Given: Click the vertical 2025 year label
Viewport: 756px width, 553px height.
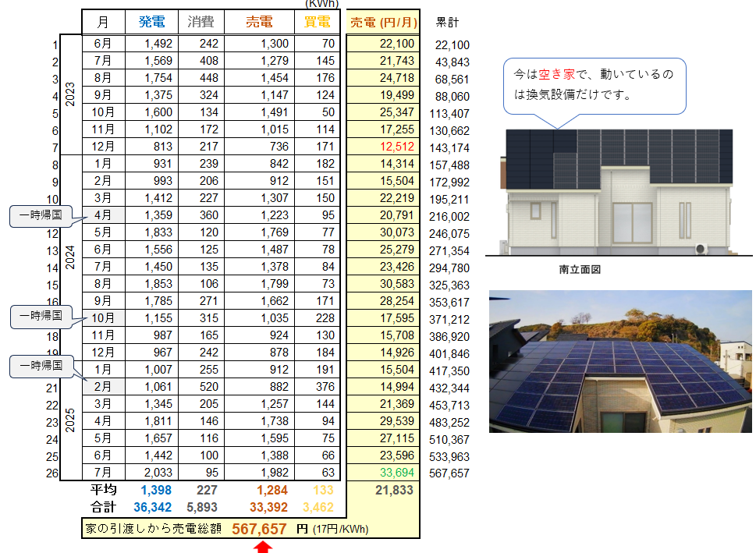Looking at the screenshot, I should click(70, 420).
